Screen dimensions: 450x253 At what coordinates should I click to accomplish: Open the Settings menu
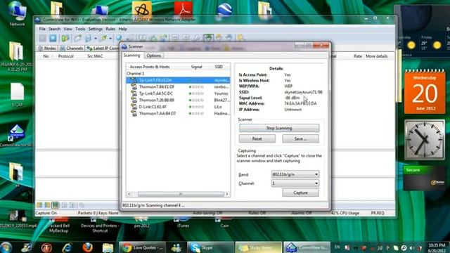pyautogui.click(x=96, y=29)
